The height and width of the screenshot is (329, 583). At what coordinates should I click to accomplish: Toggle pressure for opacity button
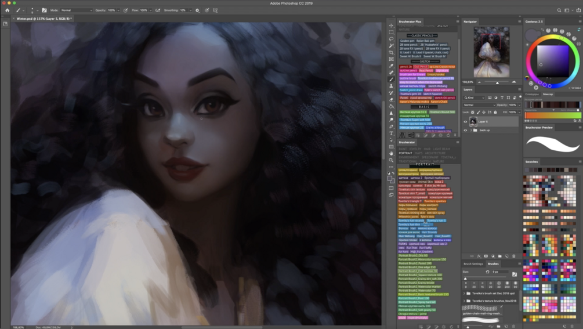(126, 10)
